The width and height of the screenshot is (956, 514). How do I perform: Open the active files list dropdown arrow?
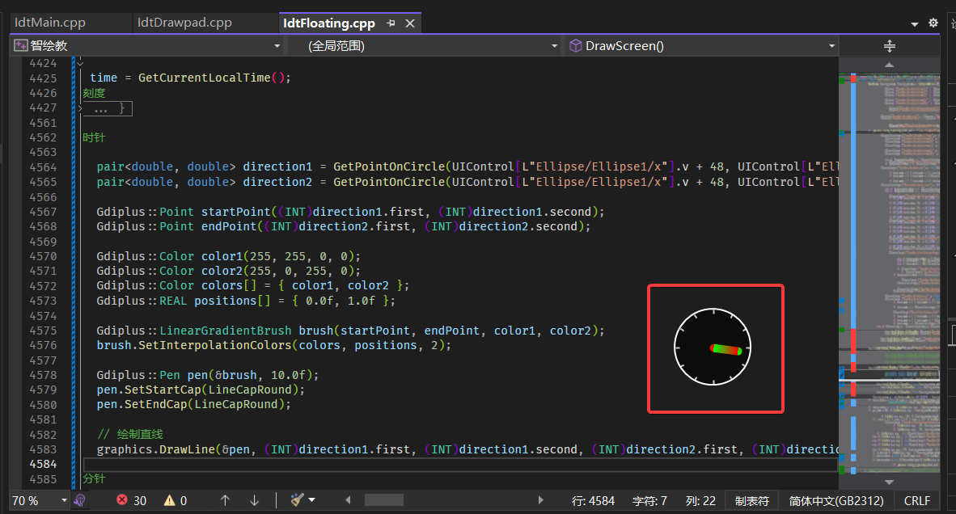(916, 23)
